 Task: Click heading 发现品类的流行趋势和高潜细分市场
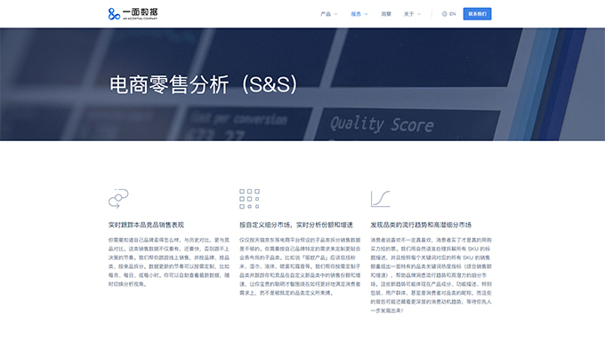point(421,225)
